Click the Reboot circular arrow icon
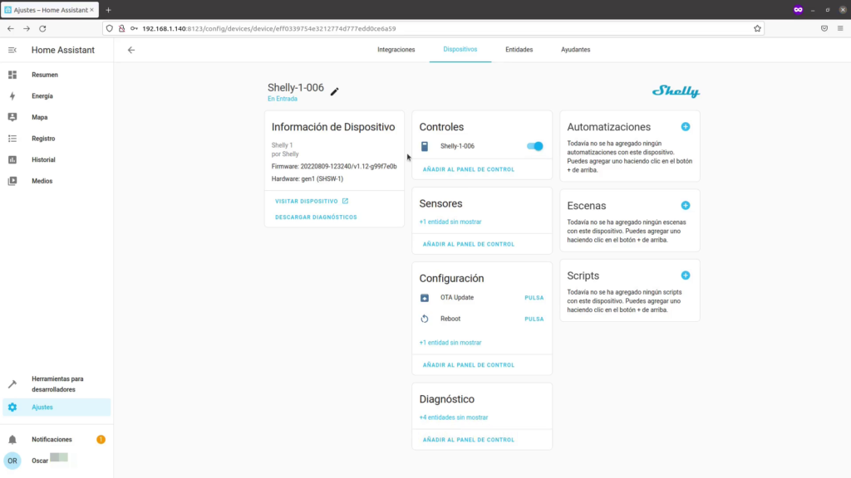Screen dimensions: 851x478 tap(425, 318)
